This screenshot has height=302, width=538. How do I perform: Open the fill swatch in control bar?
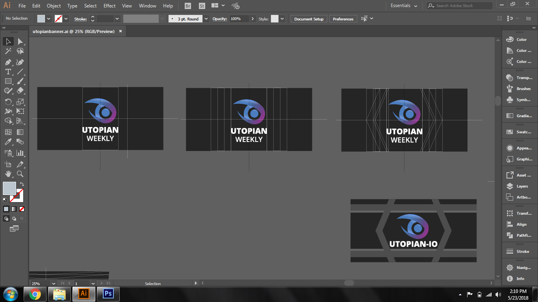click(x=41, y=18)
